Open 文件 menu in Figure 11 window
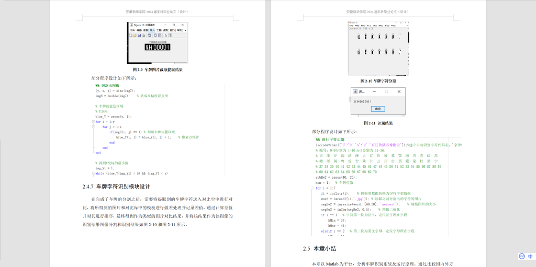 point(132,30)
